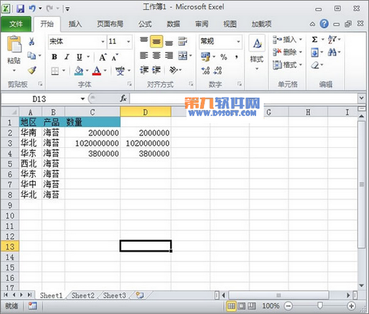Open the Font Color dropdown arrow
Screen dimensions: 369x314
coord(105,71)
